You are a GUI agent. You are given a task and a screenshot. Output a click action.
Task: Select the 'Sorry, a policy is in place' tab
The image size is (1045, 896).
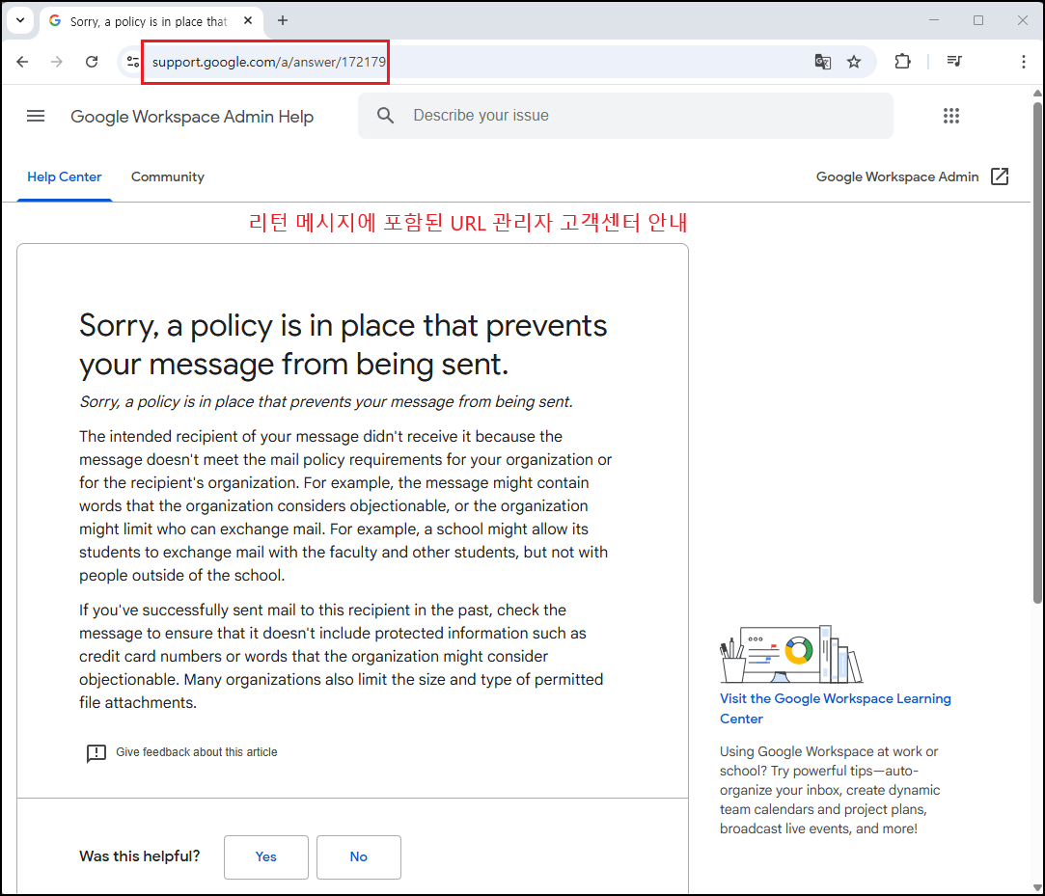[x=151, y=21]
